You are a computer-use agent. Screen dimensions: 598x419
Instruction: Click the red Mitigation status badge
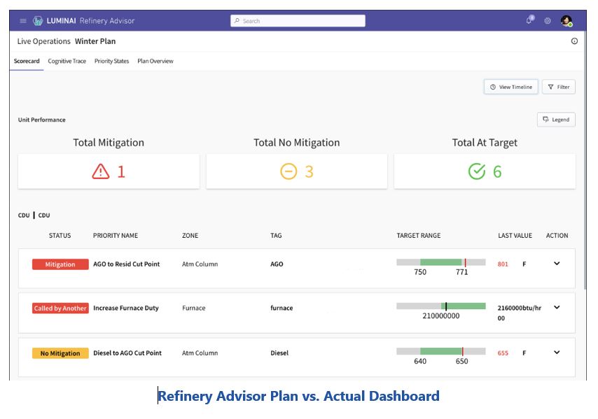pyautogui.click(x=60, y=264)
